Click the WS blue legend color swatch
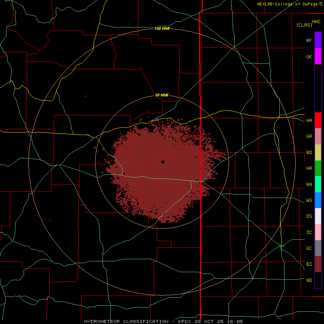The image size is (324, 324). point(318,200)
